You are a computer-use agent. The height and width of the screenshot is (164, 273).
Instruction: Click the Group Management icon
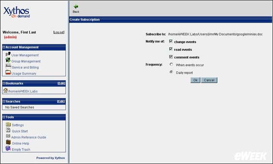[8, 60]
